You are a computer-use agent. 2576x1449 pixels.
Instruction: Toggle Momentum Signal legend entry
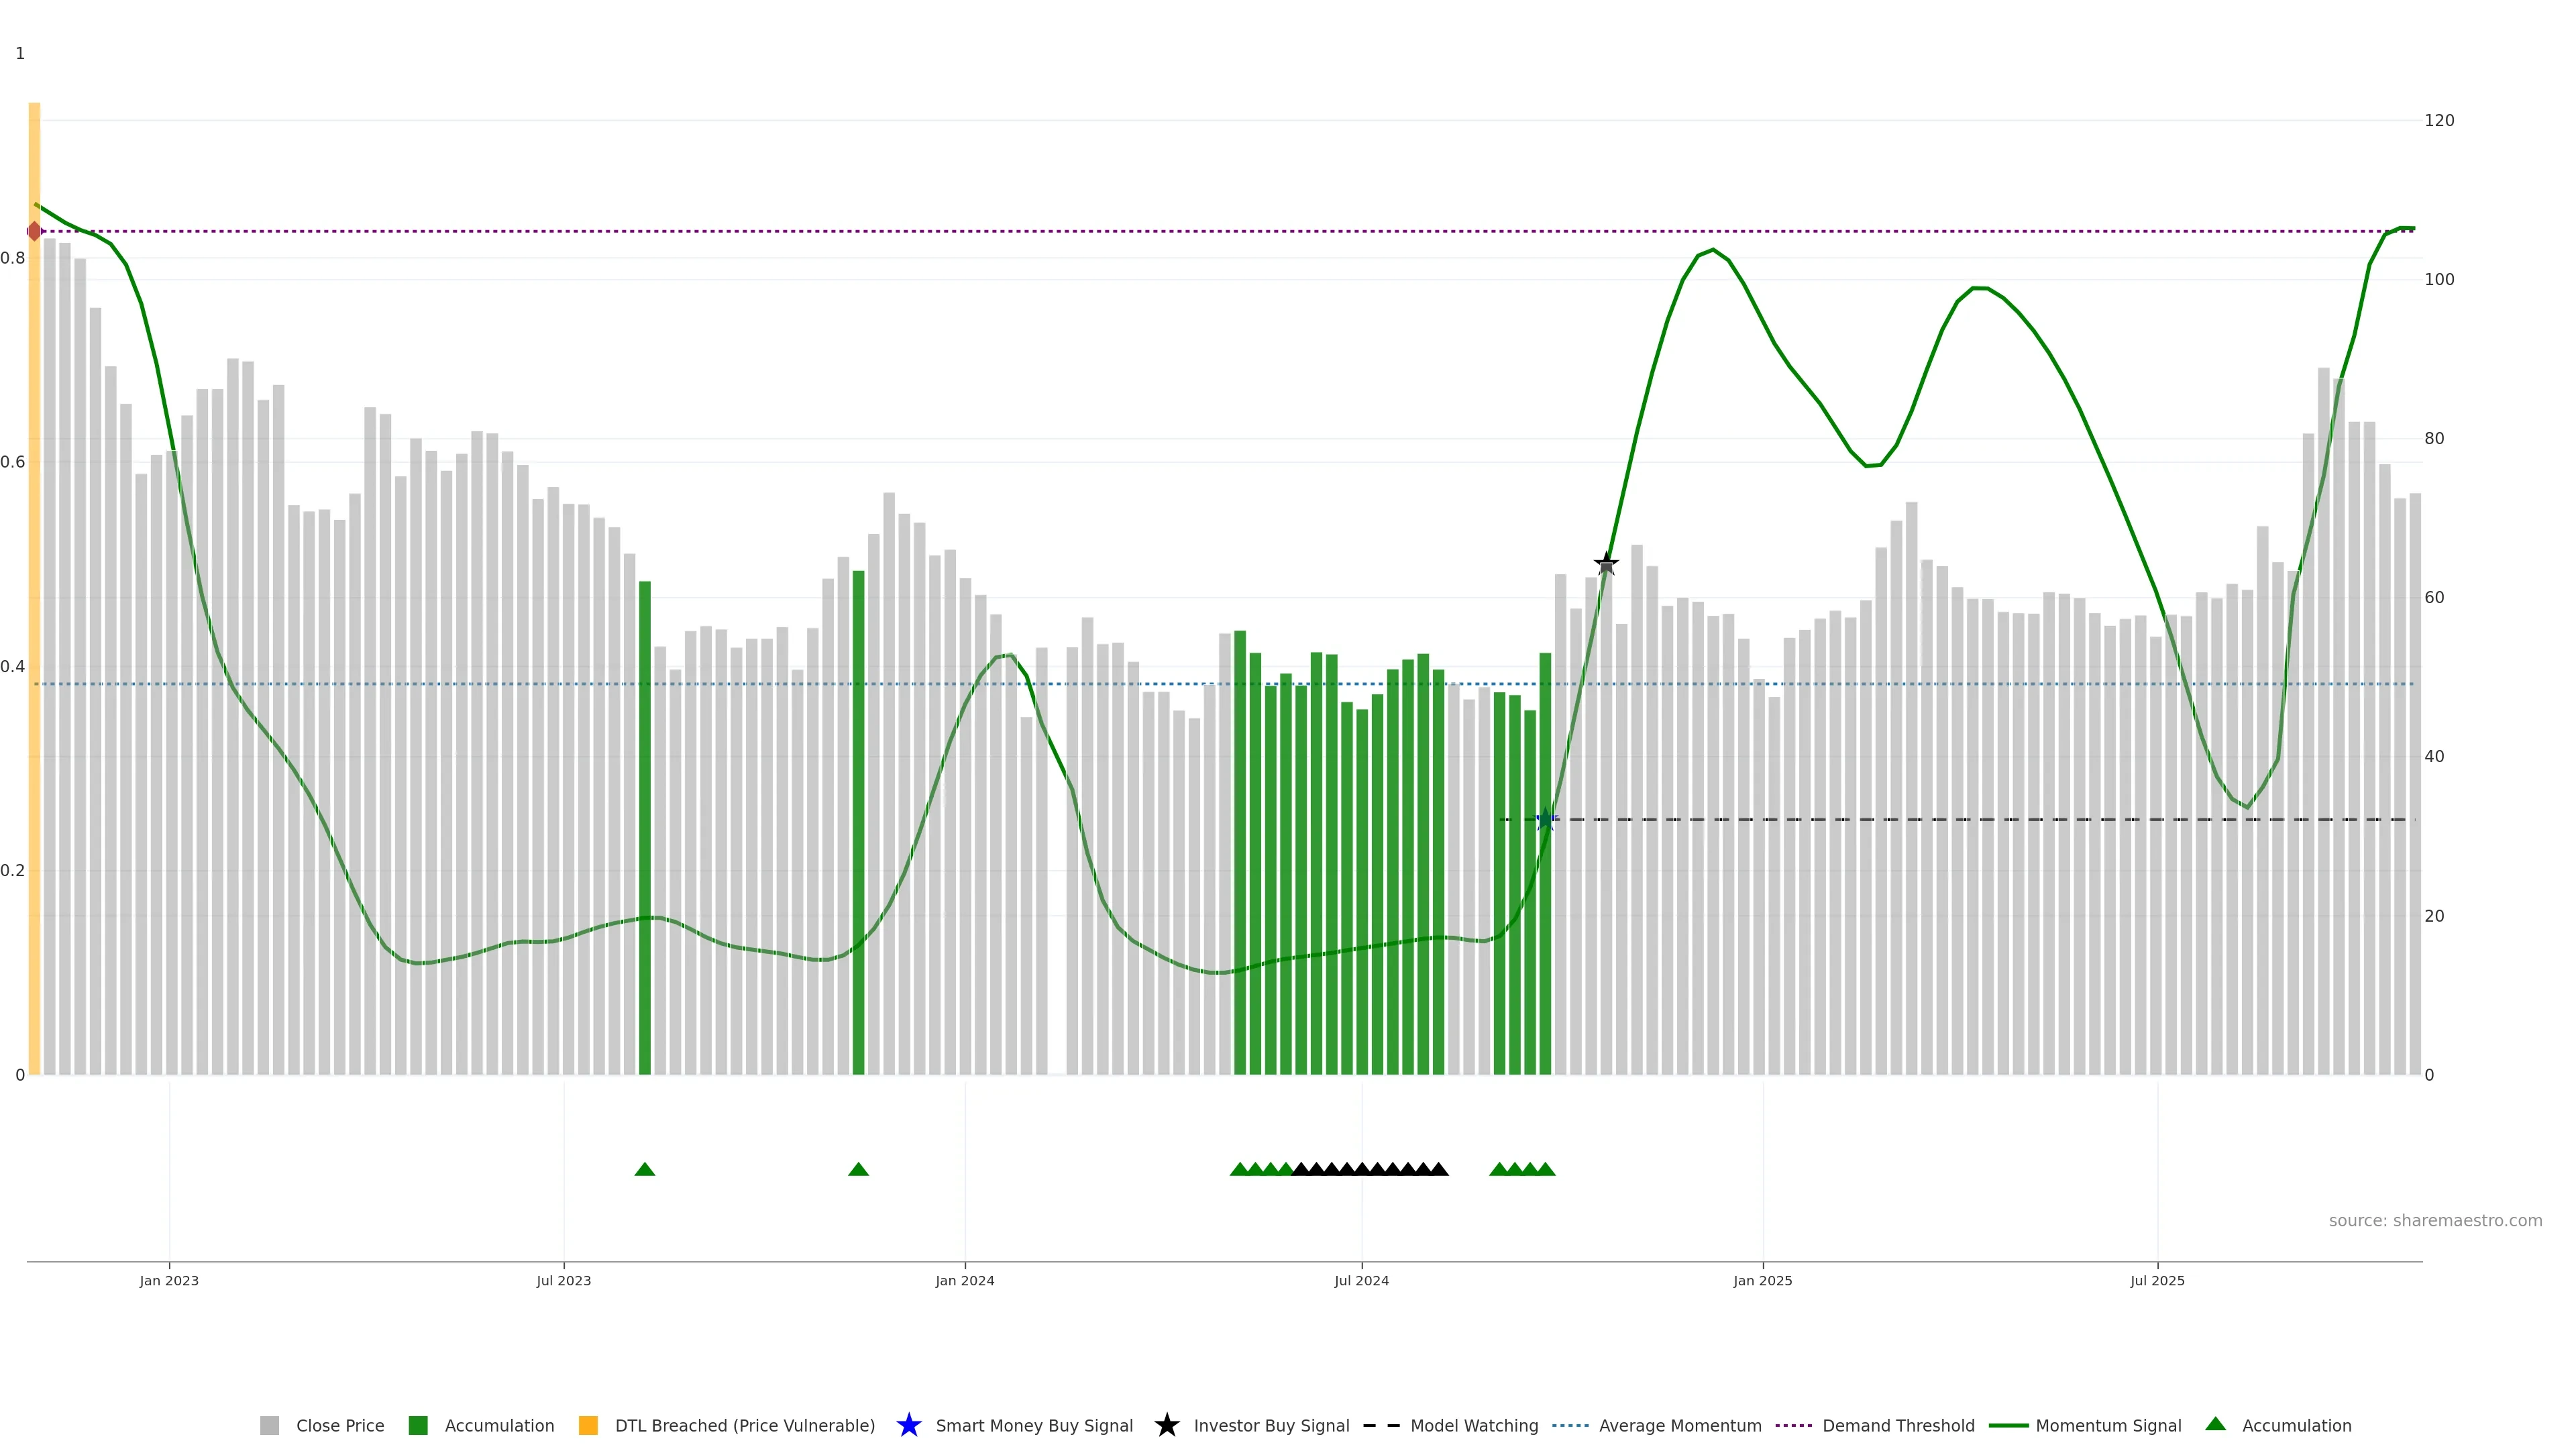coord(2108,1425)
